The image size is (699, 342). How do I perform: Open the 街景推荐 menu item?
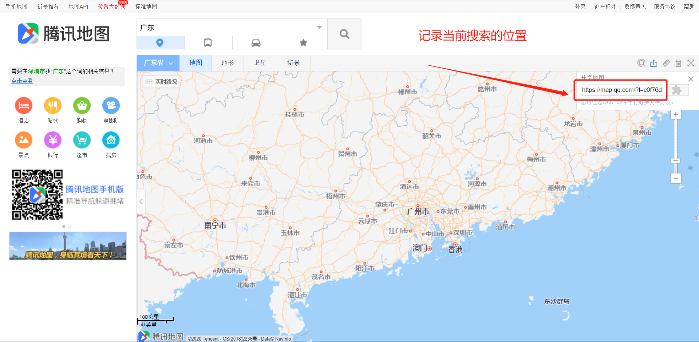(x=48, y=6)
